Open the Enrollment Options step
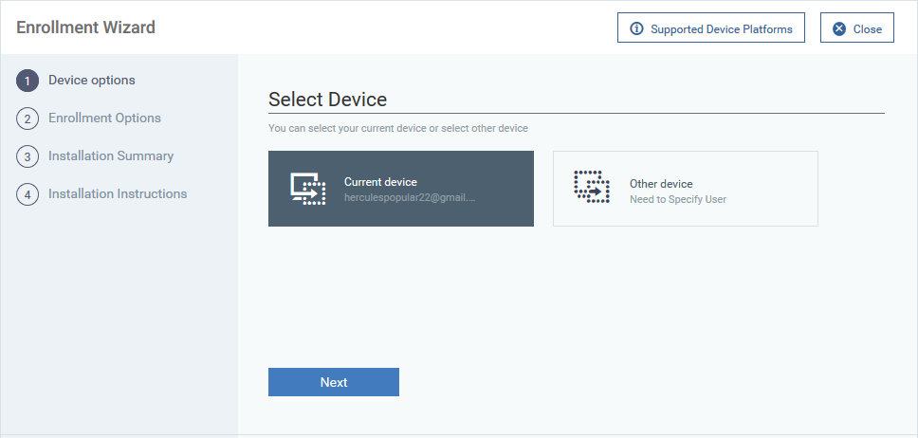 [x=105, y=119]
